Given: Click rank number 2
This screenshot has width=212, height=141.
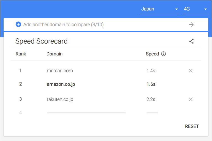Looking at the screenshot, I should pyautogui.click(x=20, y=84).
